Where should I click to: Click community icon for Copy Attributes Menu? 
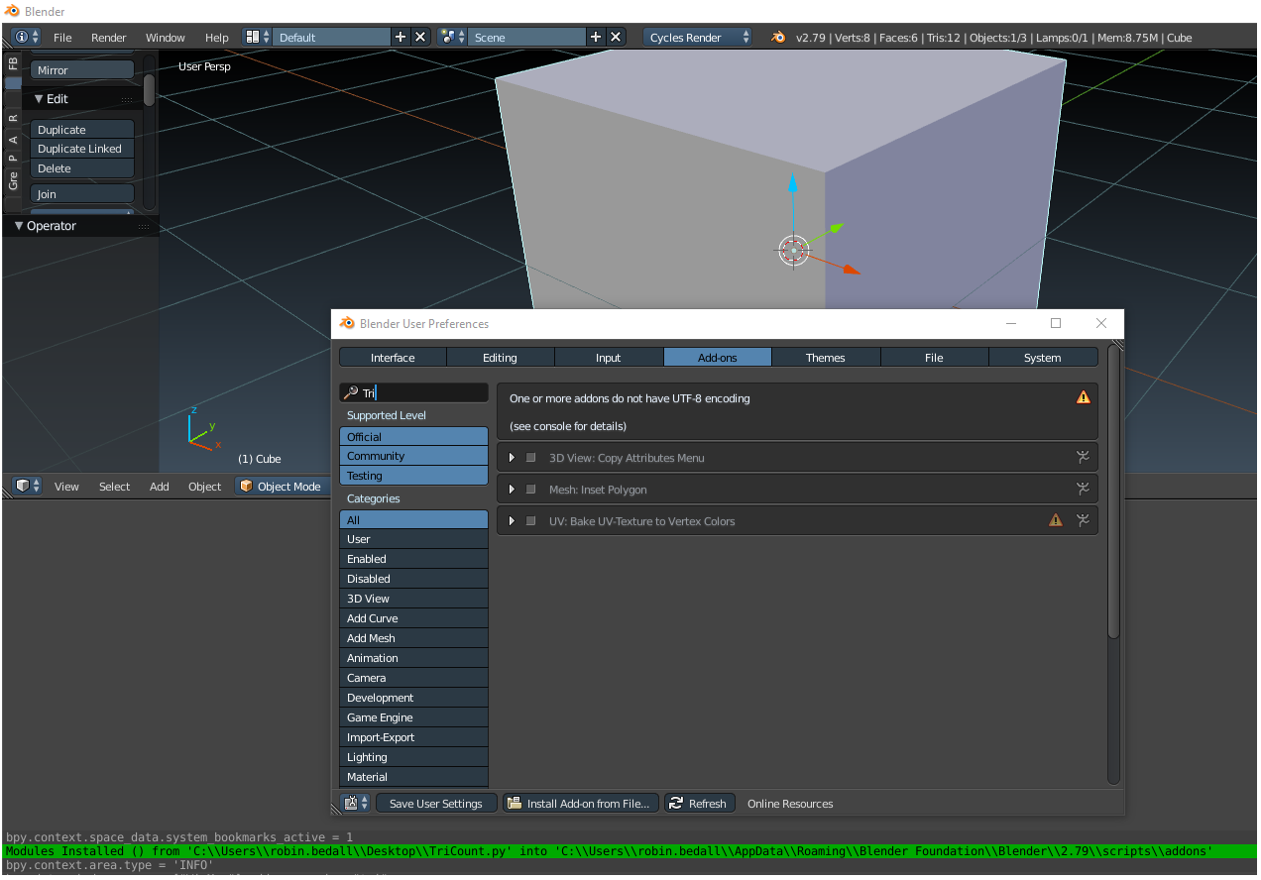point(1083,457)
